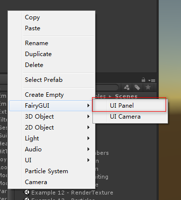Choose Create Empty menu entry
181x200 pixels.
point(52,95)
